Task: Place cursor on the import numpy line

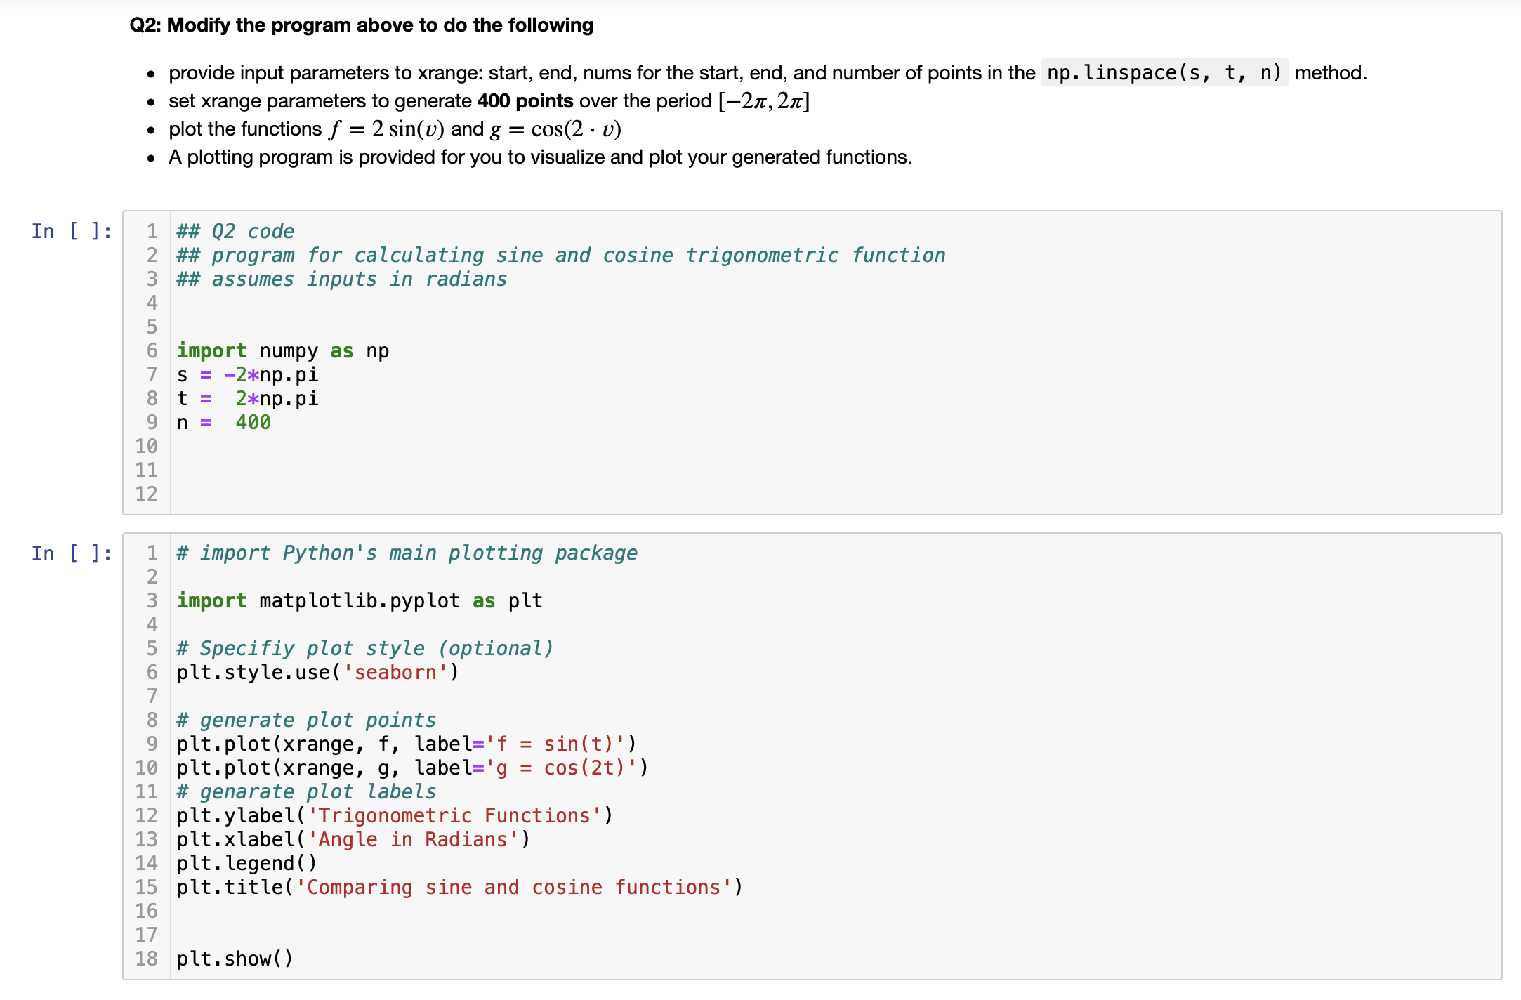Action: 283,350
